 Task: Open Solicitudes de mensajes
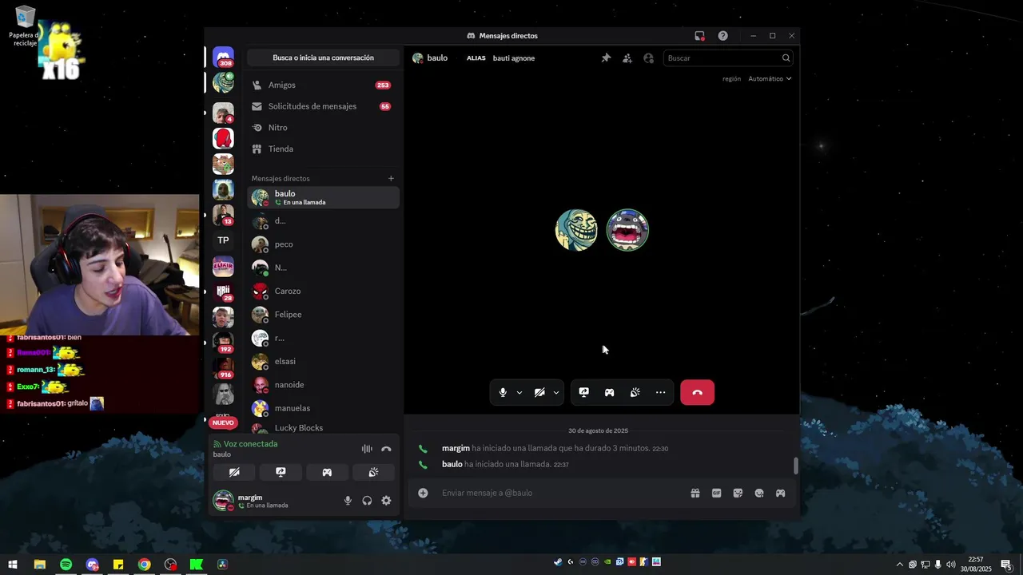click(x=323, y=106)
